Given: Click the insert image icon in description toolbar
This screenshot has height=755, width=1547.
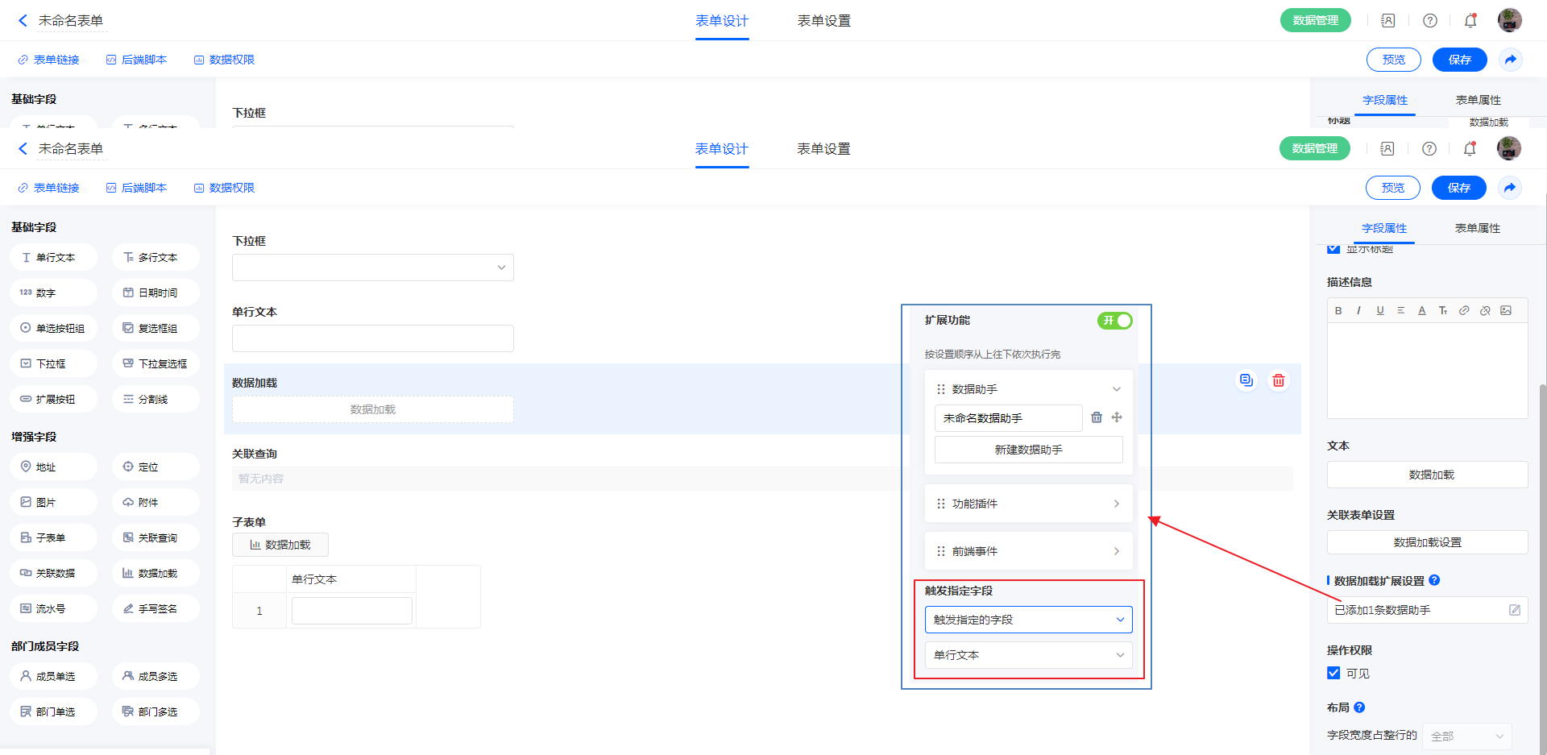Looking at the screenshot, I should 1506,310.
